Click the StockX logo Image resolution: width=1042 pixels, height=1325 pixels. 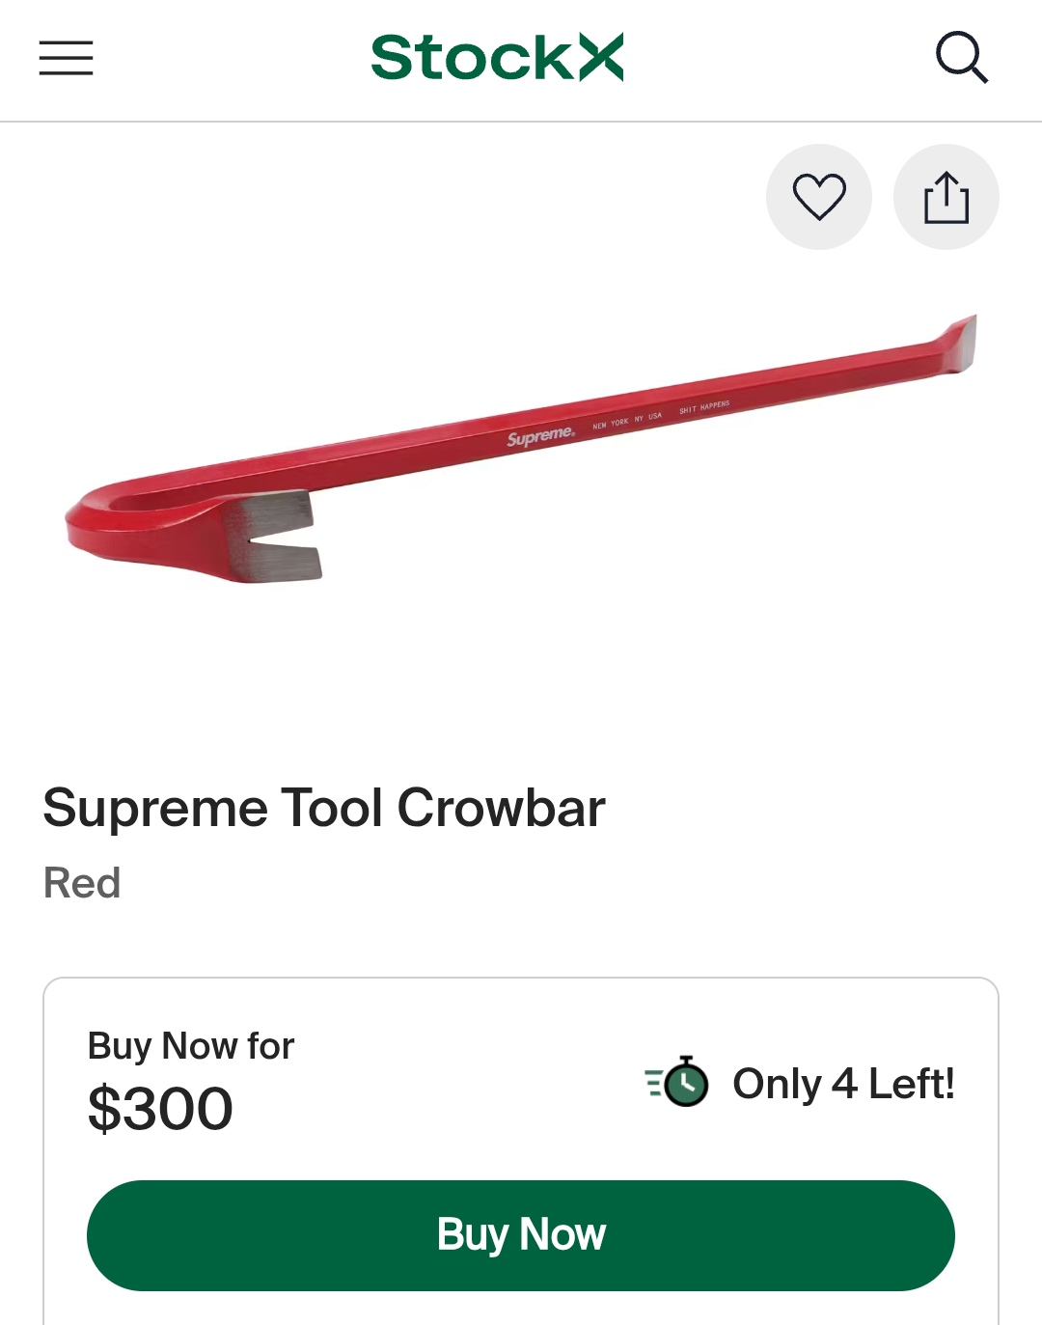497,58
